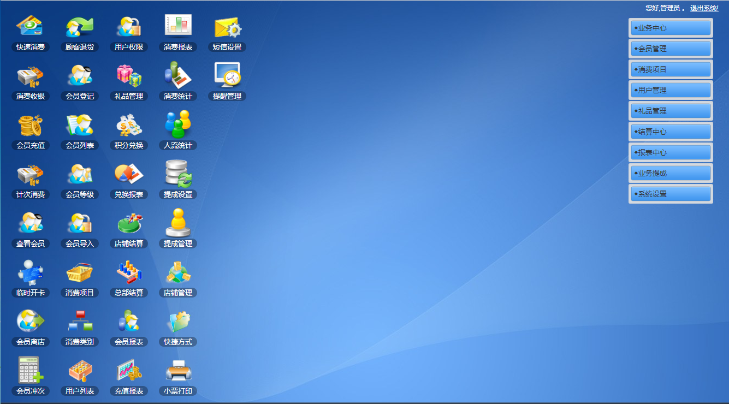Expand 结算中心 in the right panel
The image size is (729, 404).
click(x=671, y=132)
